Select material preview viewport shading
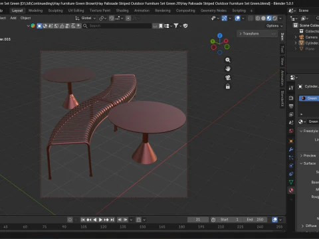 click(x=269, y=18)
